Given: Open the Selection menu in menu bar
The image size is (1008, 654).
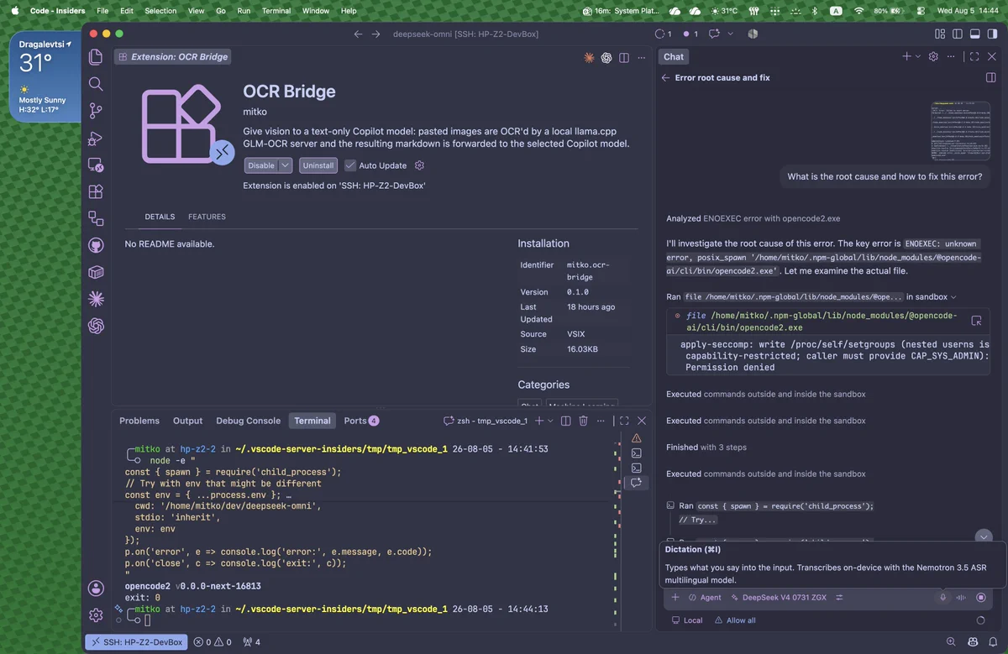Looking at the screenshot, I should (160, 11).
